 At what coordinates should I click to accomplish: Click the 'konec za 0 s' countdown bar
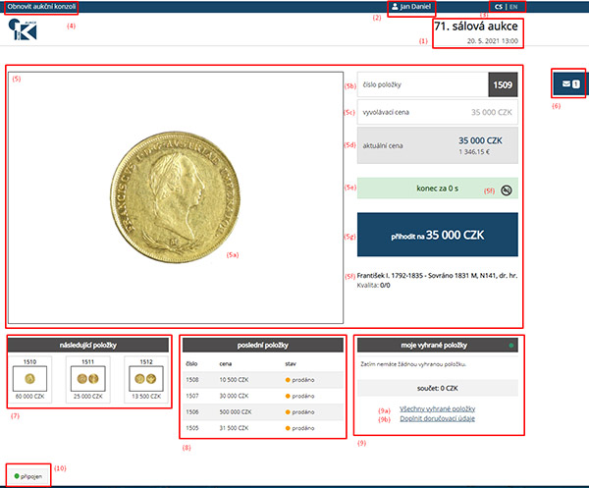tap(432, 190)
